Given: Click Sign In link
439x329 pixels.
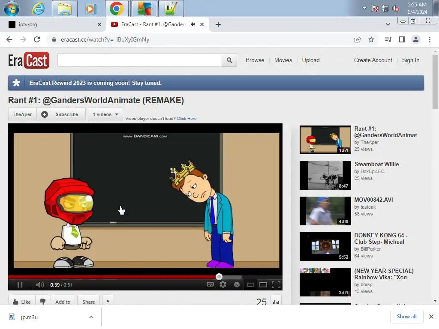Looking at the screenshot, I should pos(411,60).
